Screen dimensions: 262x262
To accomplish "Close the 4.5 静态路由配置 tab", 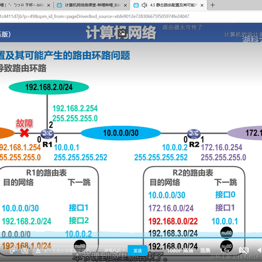I will (202, 5).
